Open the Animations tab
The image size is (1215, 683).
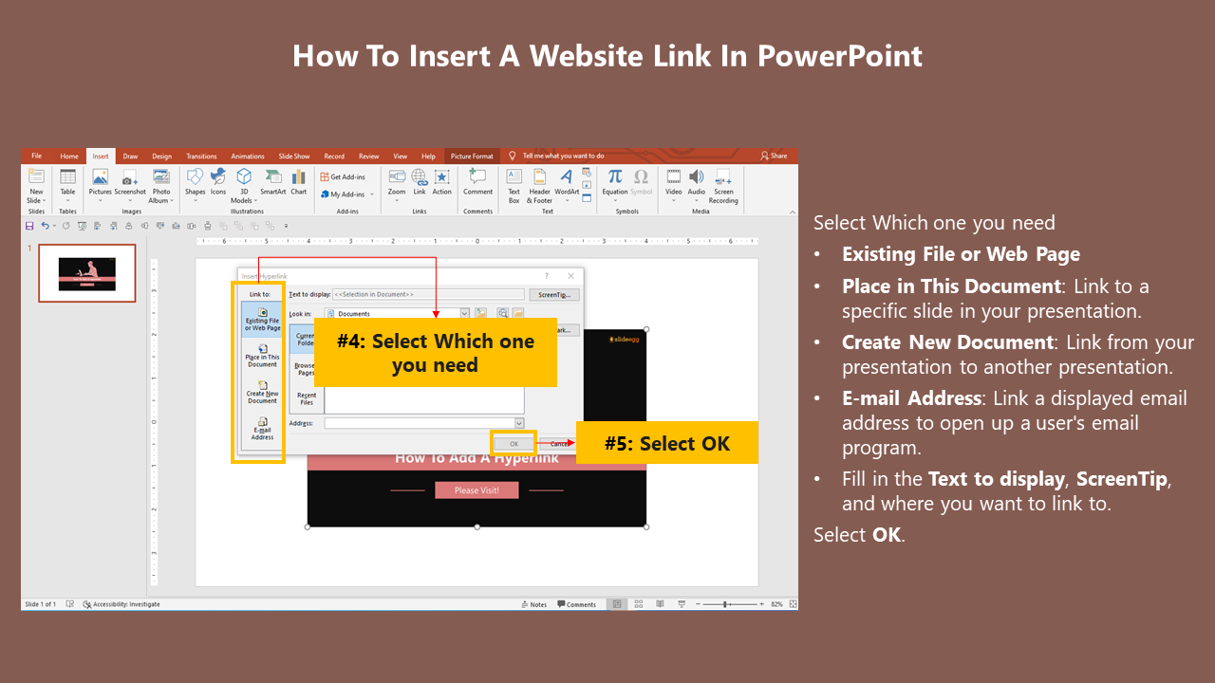coord(248,157)
